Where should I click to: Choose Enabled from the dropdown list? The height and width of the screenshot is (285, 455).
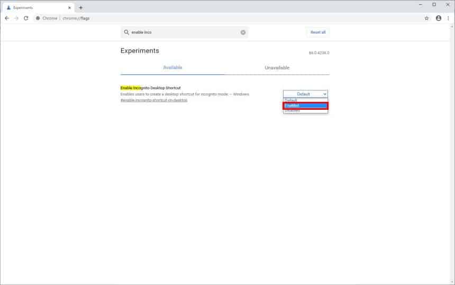[305, 106]
